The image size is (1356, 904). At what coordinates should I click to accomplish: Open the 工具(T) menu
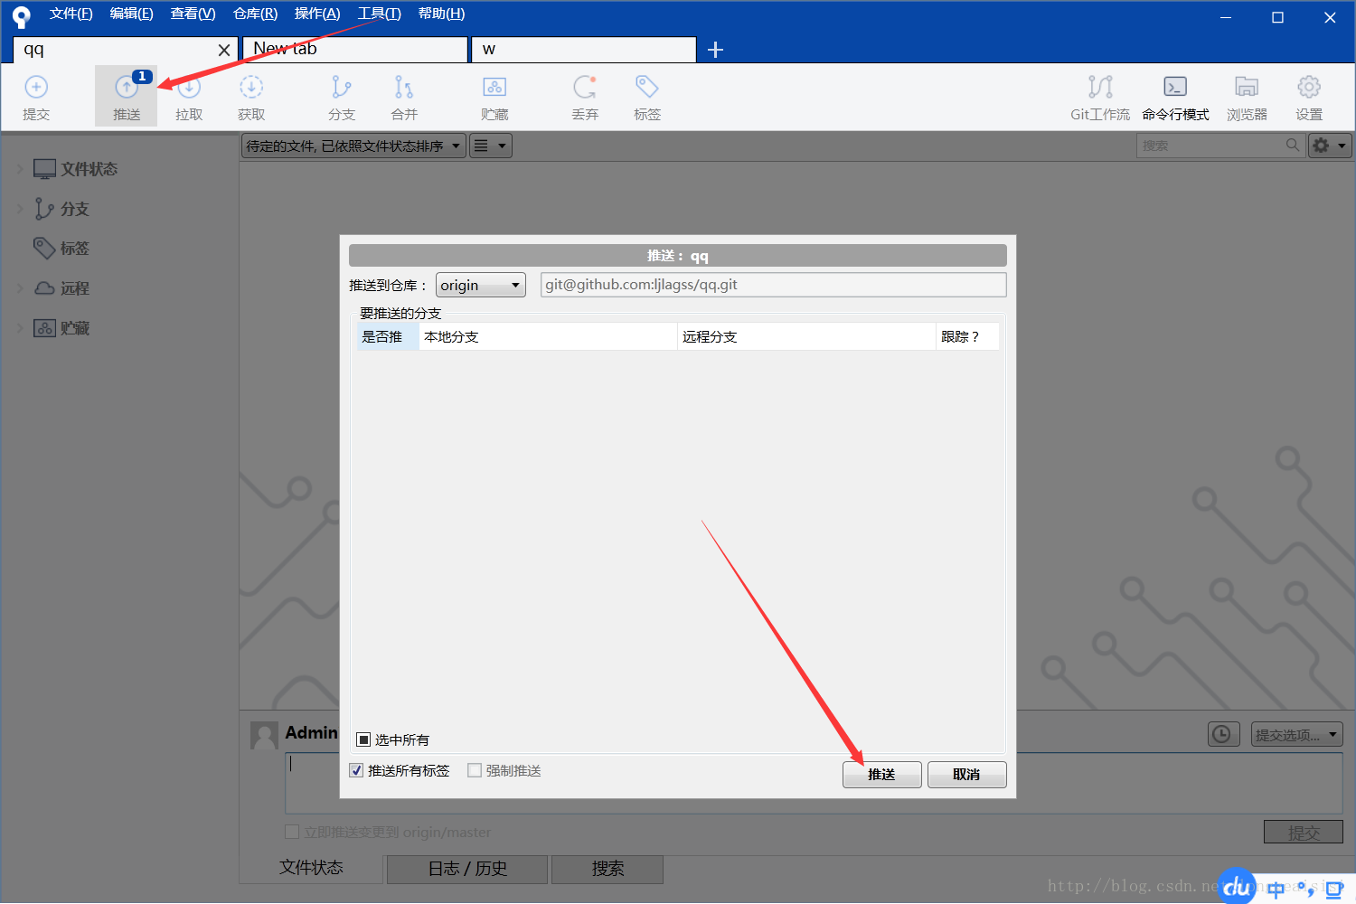coord(379,14)
